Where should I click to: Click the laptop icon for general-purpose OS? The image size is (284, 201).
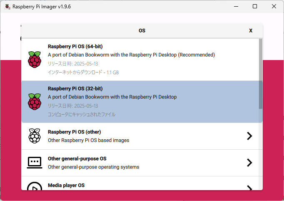35,163
